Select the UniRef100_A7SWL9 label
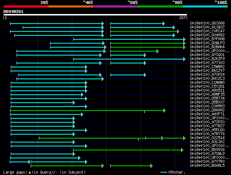 (207, 154)
